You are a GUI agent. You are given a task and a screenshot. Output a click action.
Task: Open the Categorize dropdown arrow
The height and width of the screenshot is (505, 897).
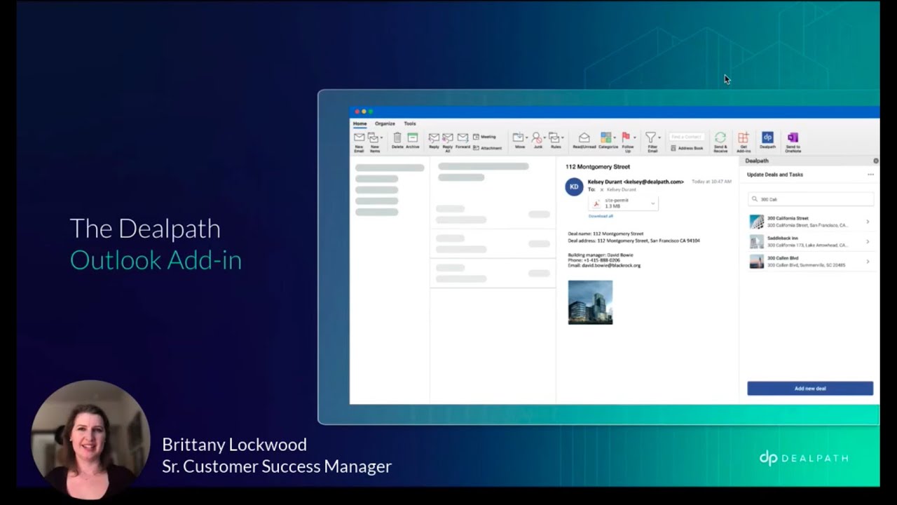click(614, 137)
